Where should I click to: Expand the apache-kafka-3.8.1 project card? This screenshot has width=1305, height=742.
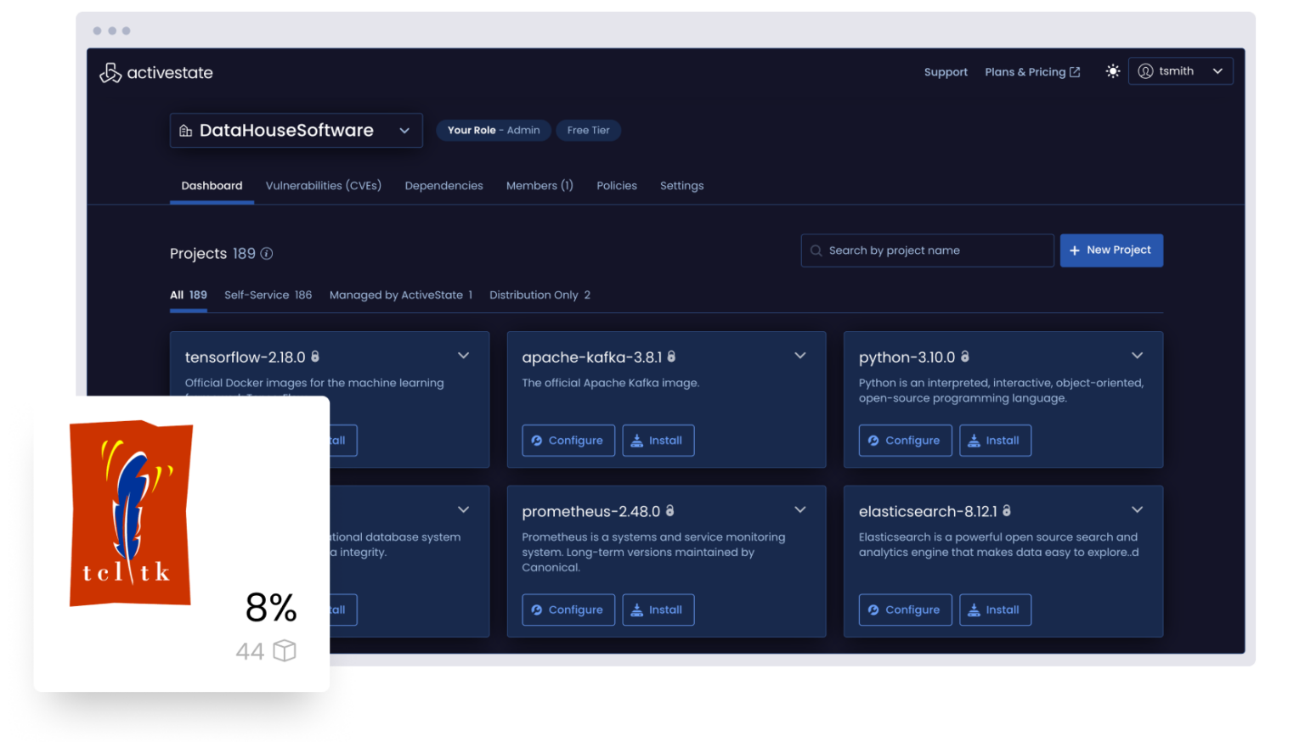click(x=799, y=356)
